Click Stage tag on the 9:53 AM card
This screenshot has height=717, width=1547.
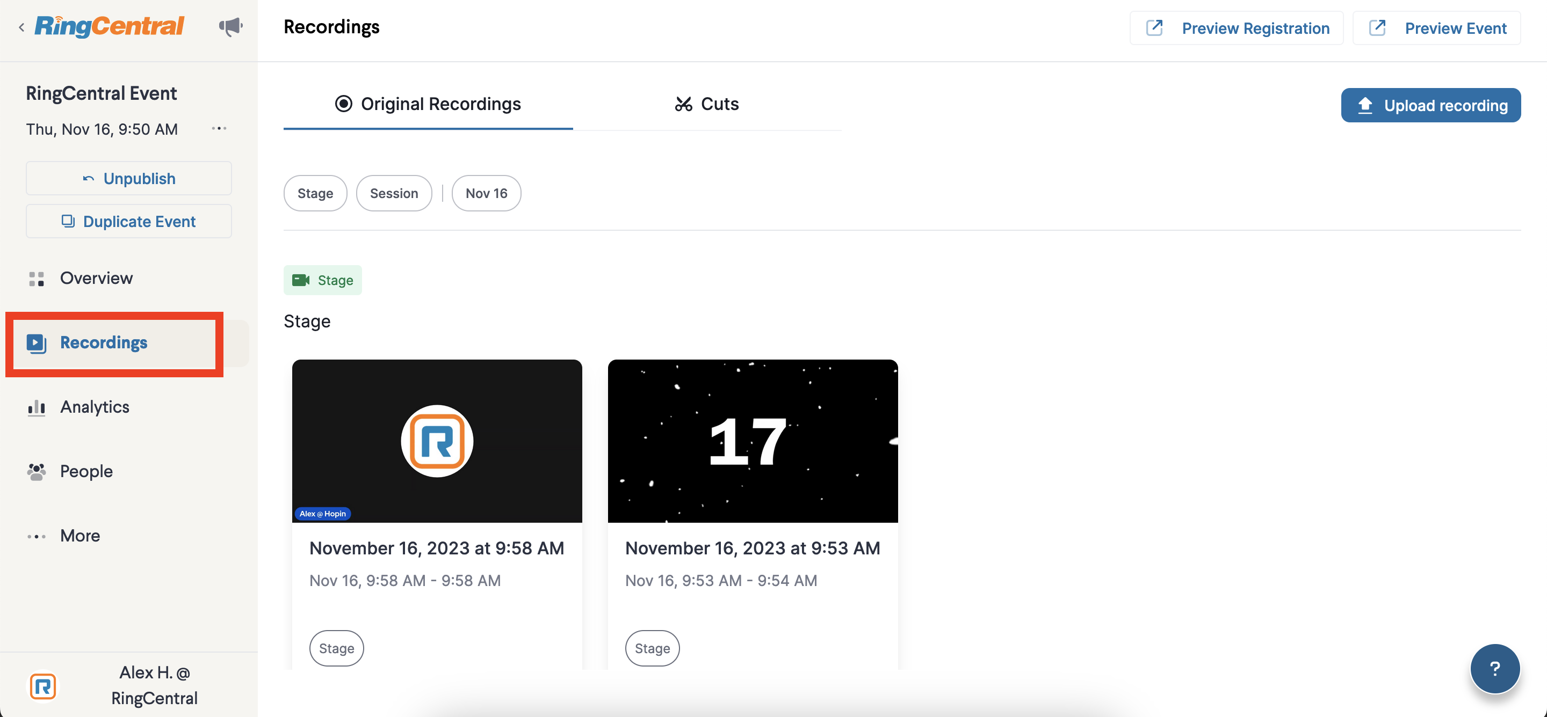coord(652,649)
